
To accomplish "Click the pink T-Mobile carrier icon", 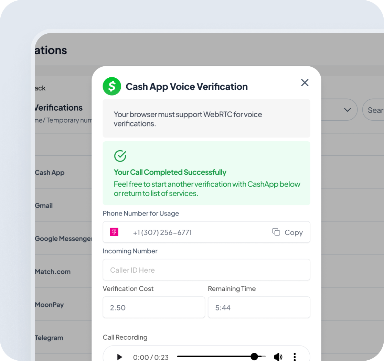I will [114, 232].
